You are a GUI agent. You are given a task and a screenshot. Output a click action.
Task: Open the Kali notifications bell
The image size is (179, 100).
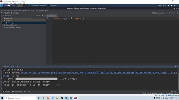[x=168, y=6]
